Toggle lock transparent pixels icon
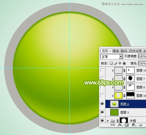Viewport: 146px width, 135px height. [111, 63]
